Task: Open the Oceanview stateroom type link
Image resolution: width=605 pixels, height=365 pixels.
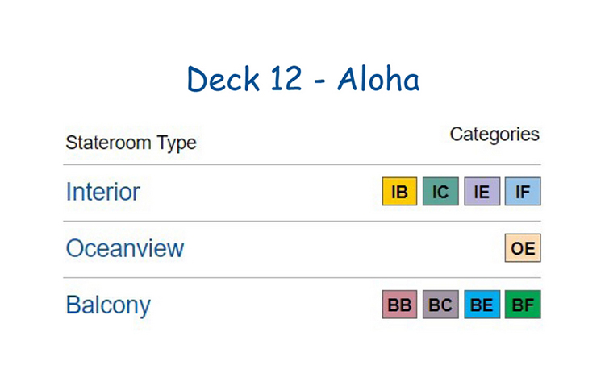Action: [125, 248]
